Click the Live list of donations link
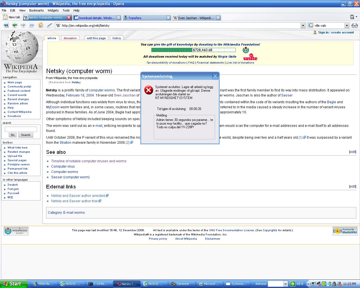360x288 pixels. (240, 63)
